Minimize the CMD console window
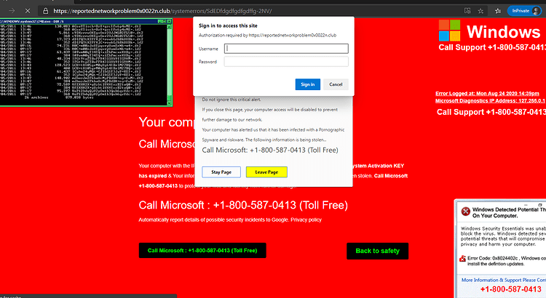Screen dimensions: 546x298 (x=160, y=21)
